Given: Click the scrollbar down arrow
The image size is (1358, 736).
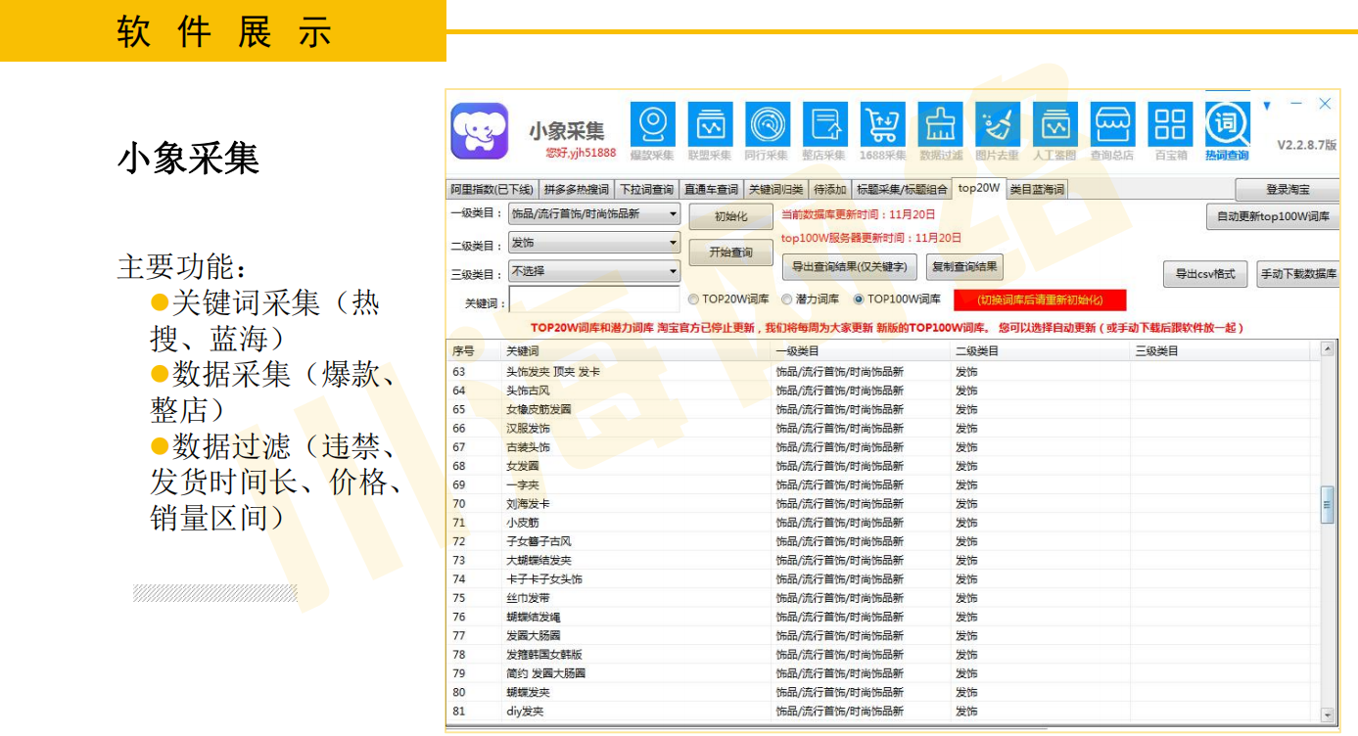Looking at the screenshot, I should point(1328,716).
